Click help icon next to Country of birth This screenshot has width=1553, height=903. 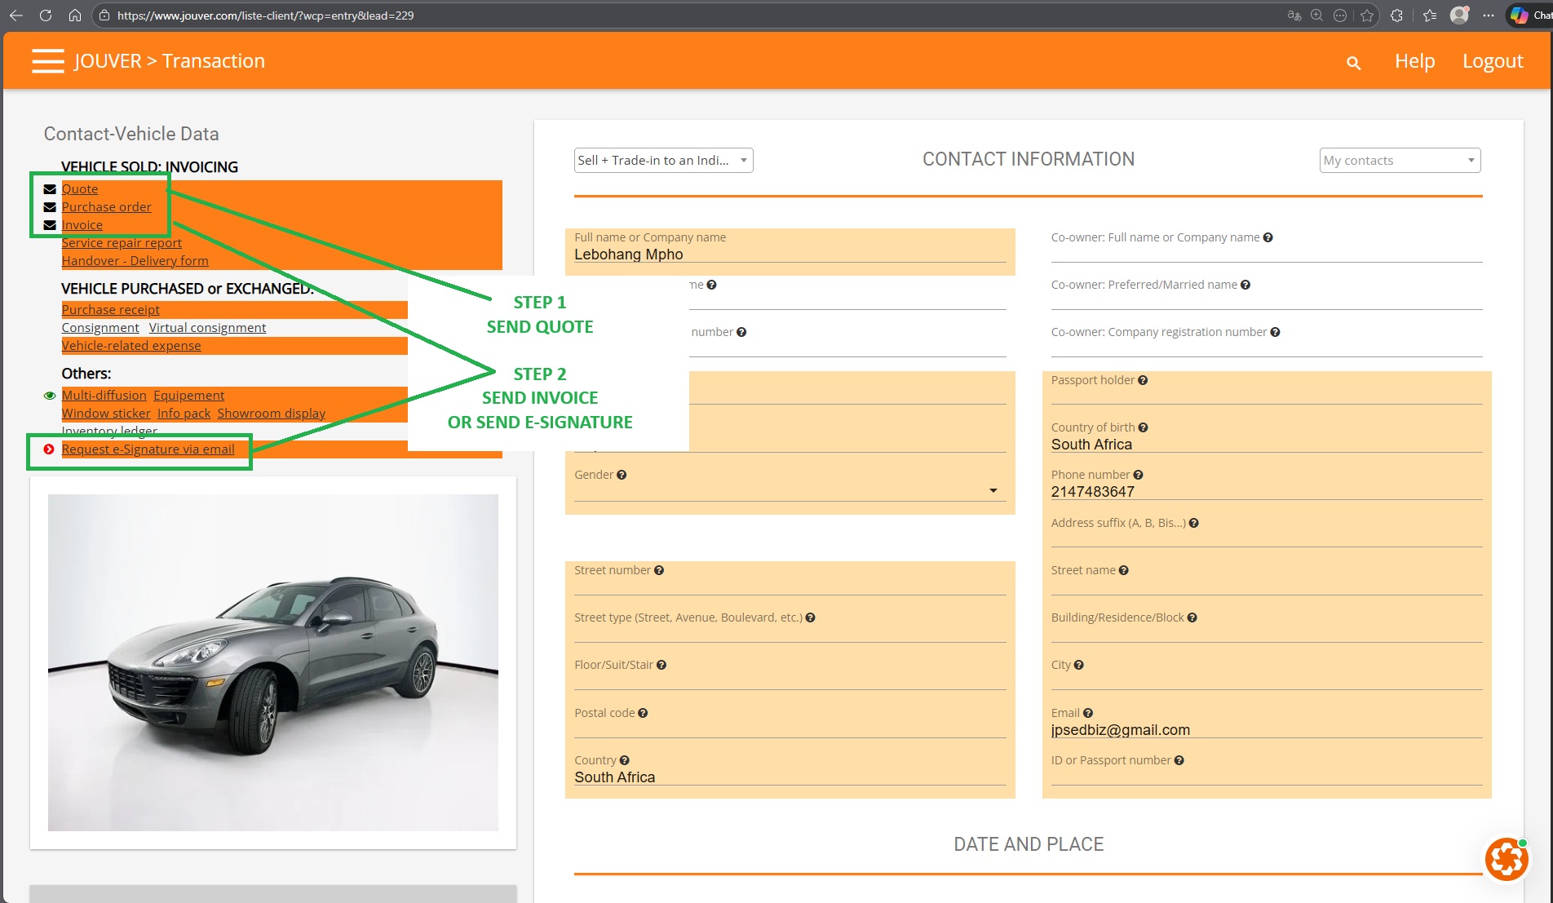[x=1143, y=427]
